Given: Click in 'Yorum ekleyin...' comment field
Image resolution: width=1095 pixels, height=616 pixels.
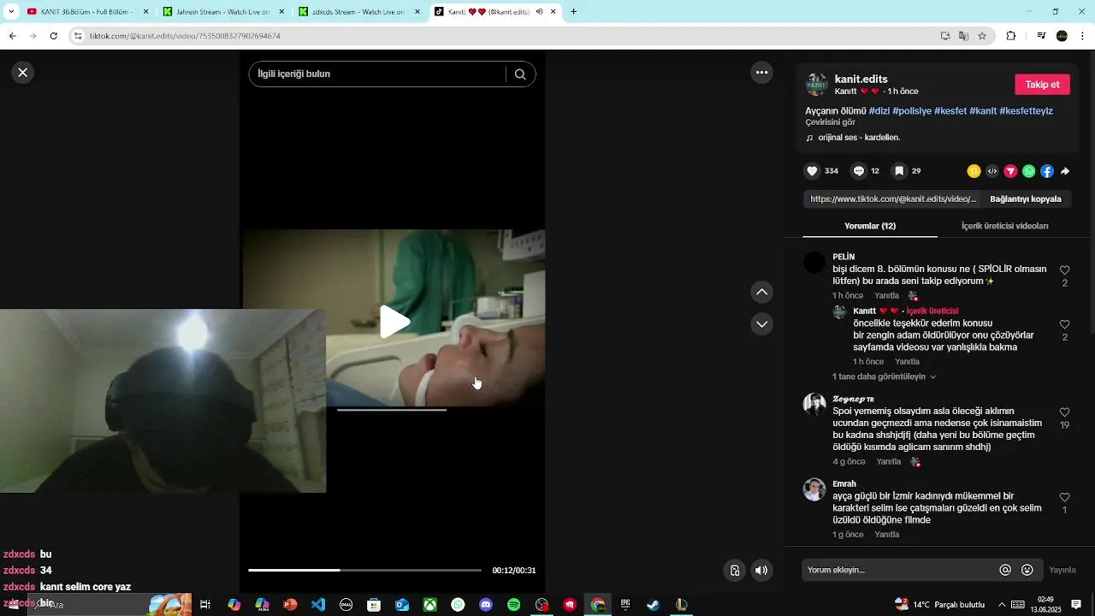Looking at the screenshot, I should pos(898,570).
